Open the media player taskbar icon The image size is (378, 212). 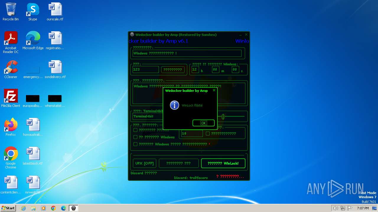pyautogui.click(x=43, y=208)
